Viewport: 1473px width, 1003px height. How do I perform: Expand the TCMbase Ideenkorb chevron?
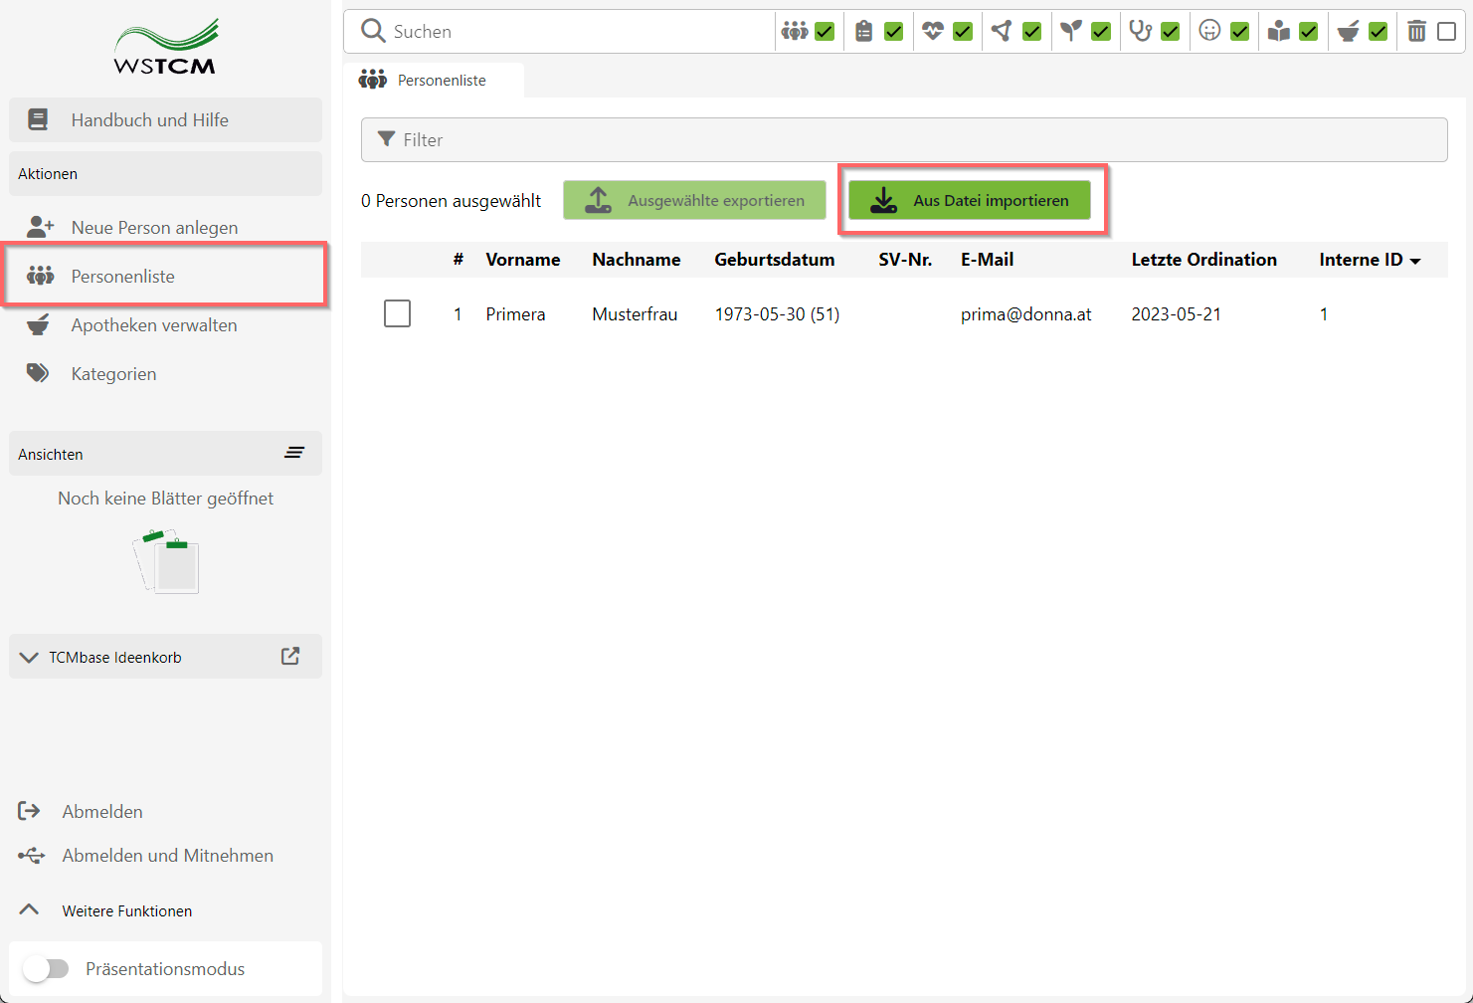tap(30, 658)
